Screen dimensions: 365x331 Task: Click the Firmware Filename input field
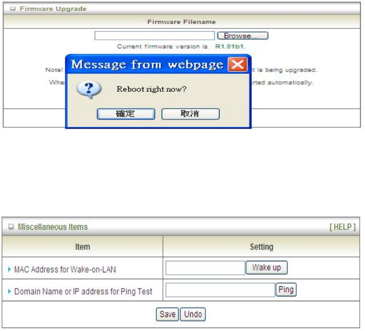(155, 36)
